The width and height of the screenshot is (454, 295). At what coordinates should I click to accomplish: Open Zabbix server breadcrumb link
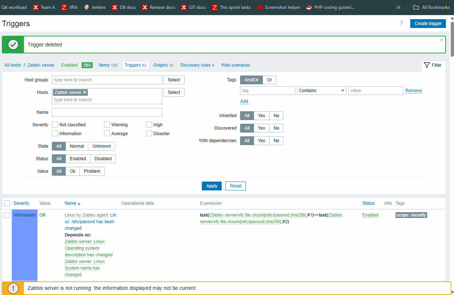[41, 65]
